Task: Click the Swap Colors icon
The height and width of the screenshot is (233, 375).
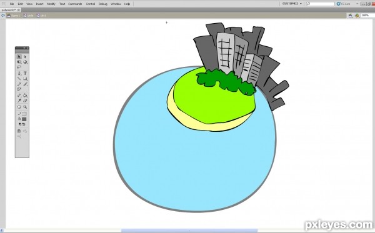Action: pos(24,124)
